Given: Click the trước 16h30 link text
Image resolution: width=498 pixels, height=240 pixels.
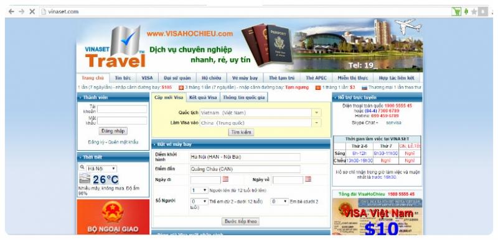Looking at the screenshot, I should pos(384,177).
